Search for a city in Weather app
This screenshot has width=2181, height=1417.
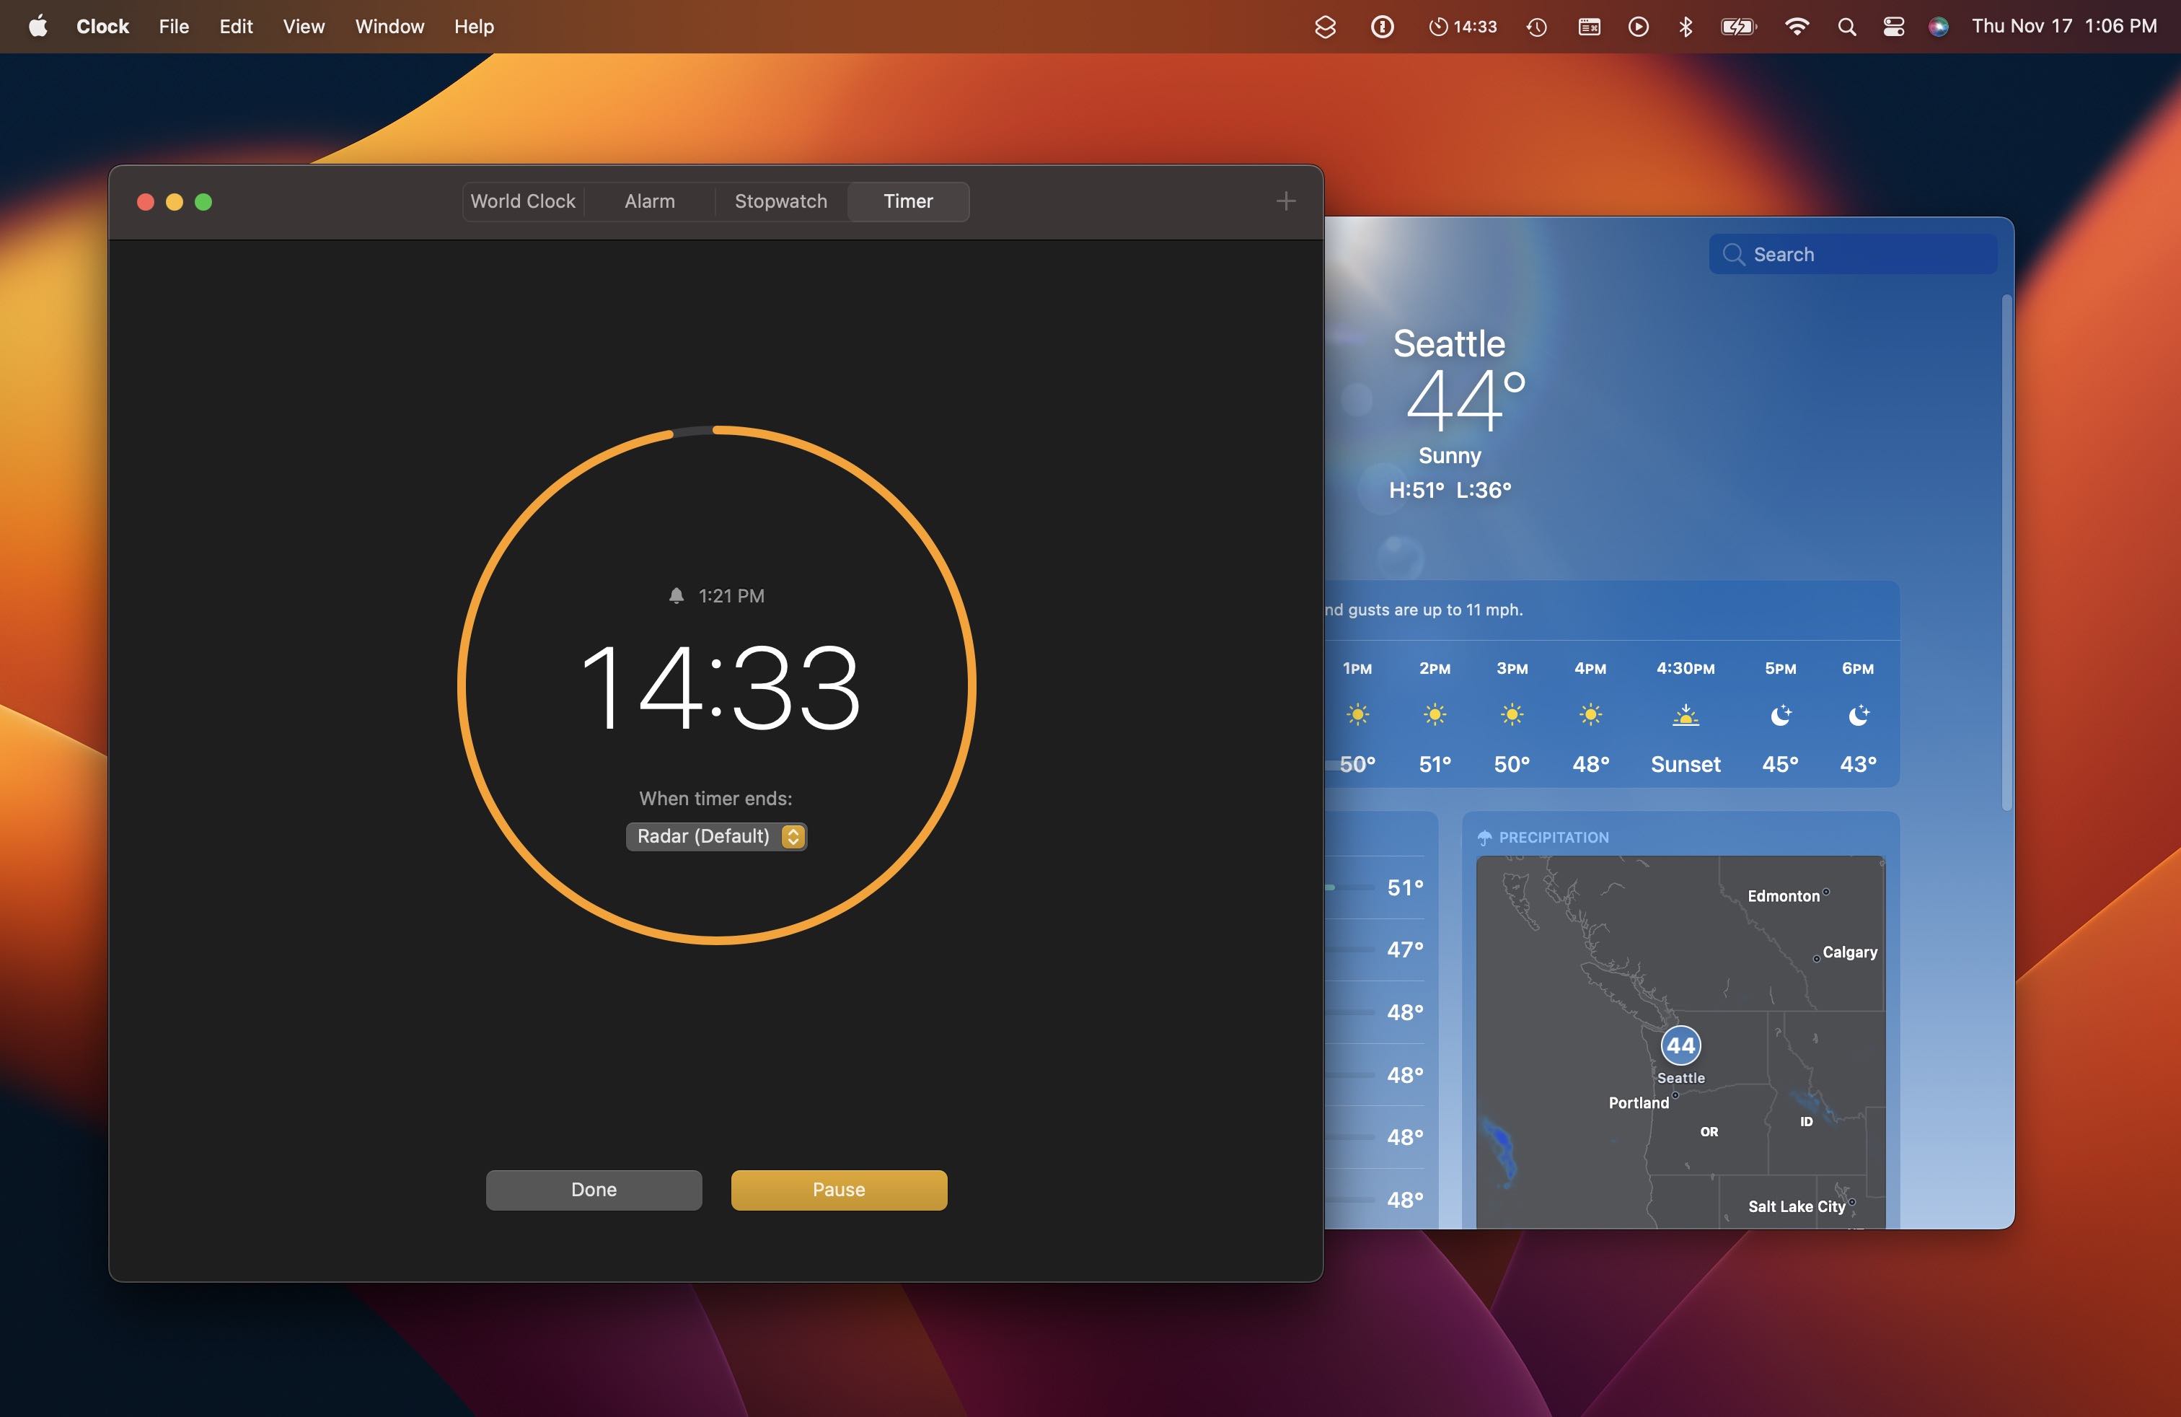coord(1855,253)
